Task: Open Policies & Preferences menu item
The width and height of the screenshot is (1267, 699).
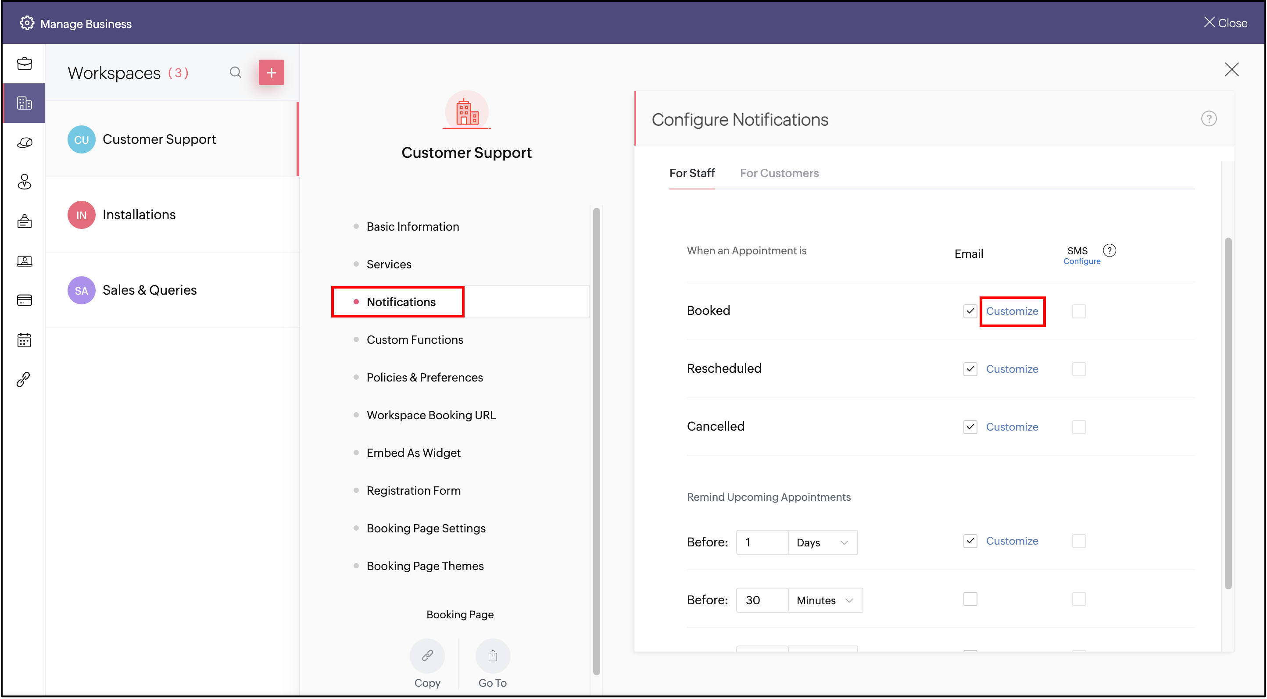Action: [x=425, y=378]
